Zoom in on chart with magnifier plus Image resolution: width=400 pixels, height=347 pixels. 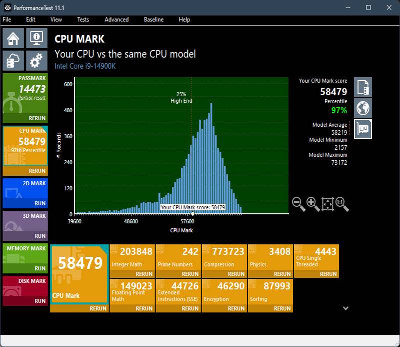tap(313, 204)
